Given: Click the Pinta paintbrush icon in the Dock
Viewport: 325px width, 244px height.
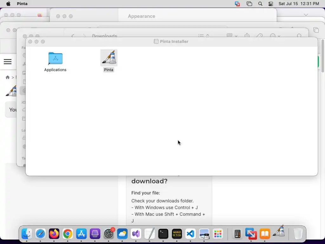Looking at the screenshot, I should (279, 231).
